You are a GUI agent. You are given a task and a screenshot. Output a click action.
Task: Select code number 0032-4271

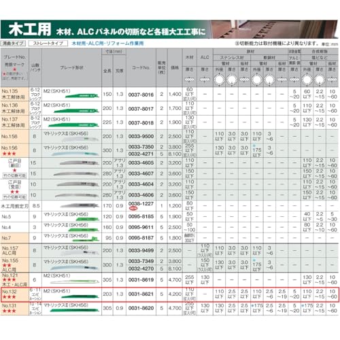pos(141,154)
